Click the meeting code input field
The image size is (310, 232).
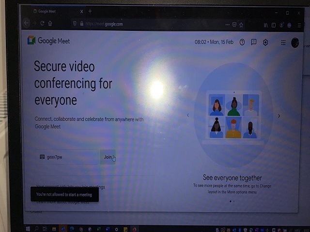[67, 157]
